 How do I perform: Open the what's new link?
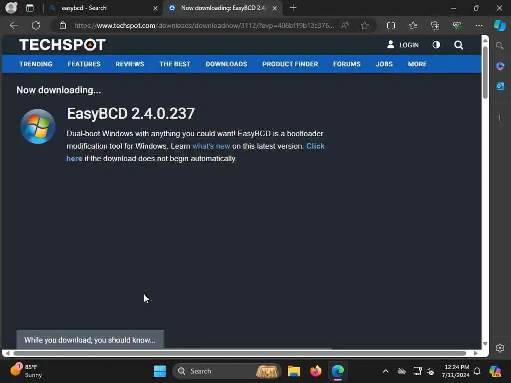[x=211, y=146]
